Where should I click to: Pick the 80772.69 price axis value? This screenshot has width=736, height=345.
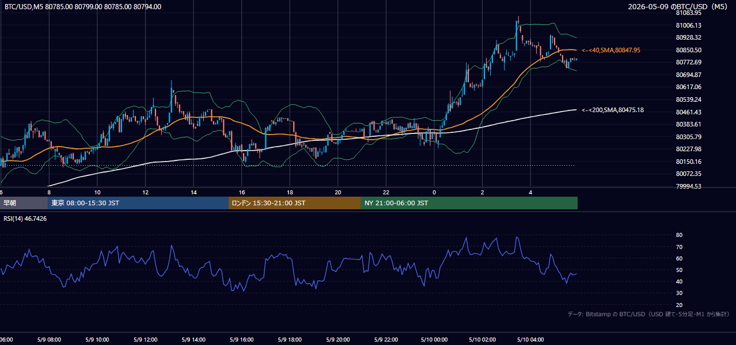(688, 62)
